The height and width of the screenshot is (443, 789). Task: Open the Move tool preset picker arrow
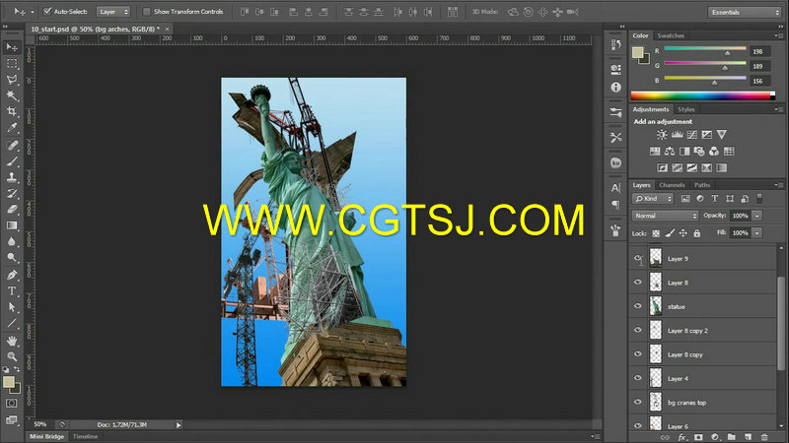(x=33, y=12)
